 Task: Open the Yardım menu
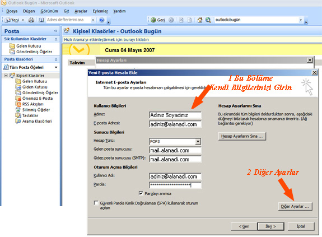click(x=119, y=11)
